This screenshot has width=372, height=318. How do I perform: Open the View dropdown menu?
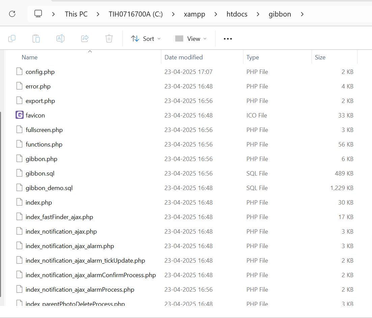click(191, 39)
